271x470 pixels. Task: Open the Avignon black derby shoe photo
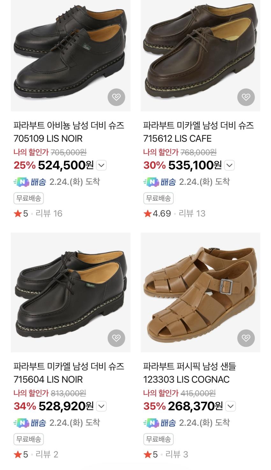pos(70,54)
